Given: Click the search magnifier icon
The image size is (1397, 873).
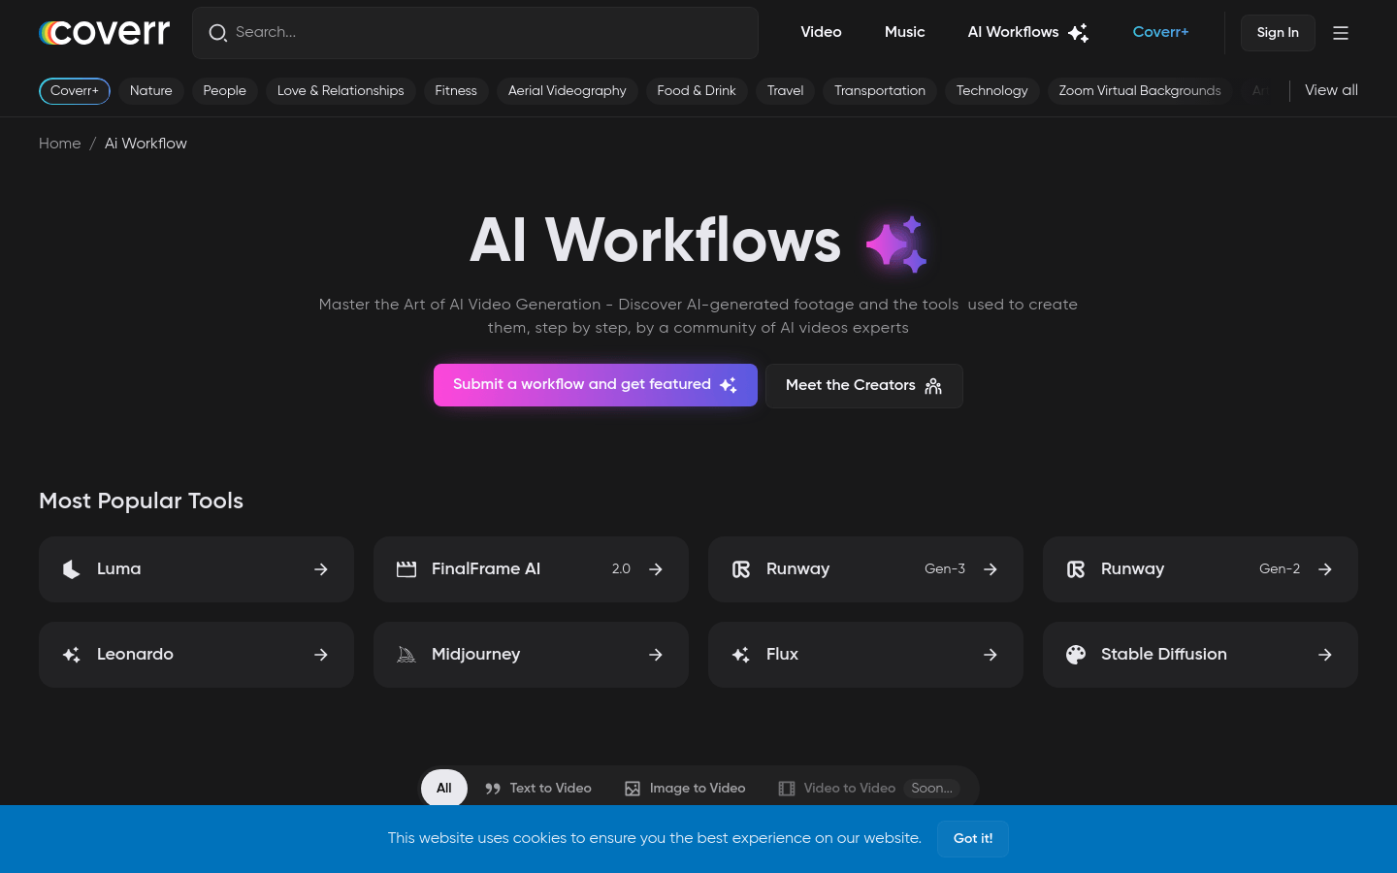Looking at the screenshot, I should click(218, 33).
